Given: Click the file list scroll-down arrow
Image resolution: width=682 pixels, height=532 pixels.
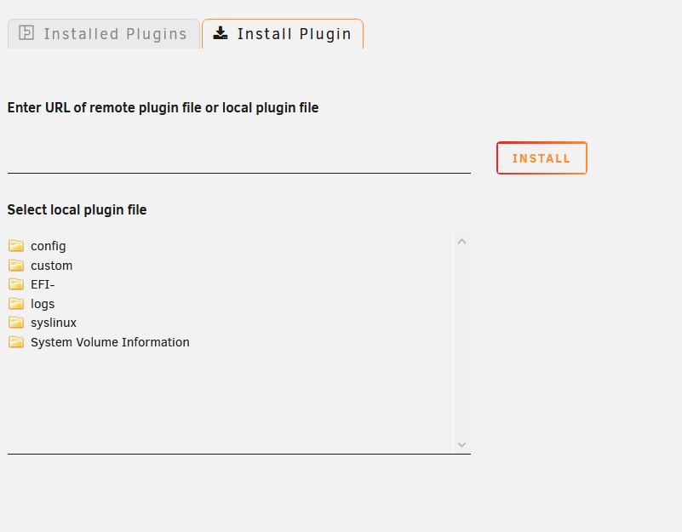Looking at the screenshot, I should [462, 444].
